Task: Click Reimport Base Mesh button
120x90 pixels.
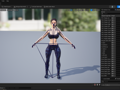Action: pyautogui.click(x=20, y=7)
